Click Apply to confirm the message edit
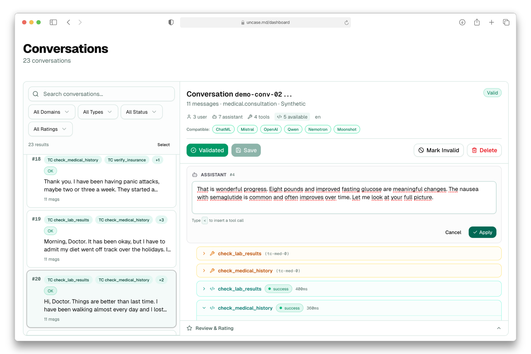The height and width of the screenshot is (354, 531). coord(482,232)
